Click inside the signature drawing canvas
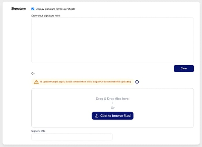 click(113, 40)
